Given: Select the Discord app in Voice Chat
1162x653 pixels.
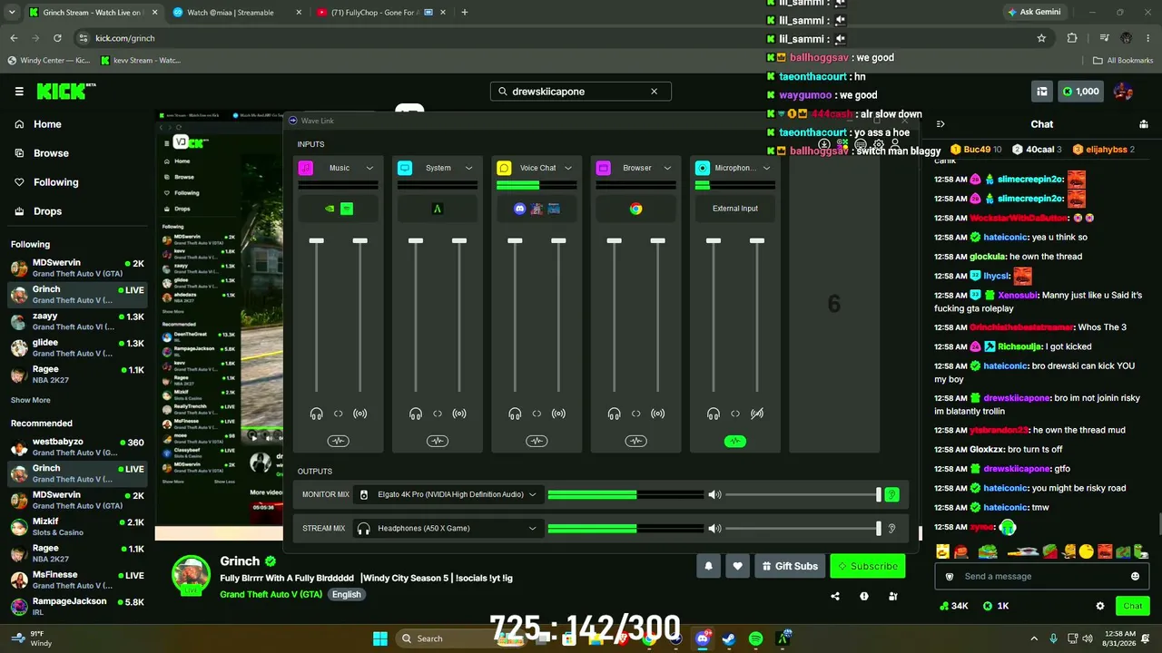Looking at the screenshot, I should pyautogui.click(x=519, y=209).
